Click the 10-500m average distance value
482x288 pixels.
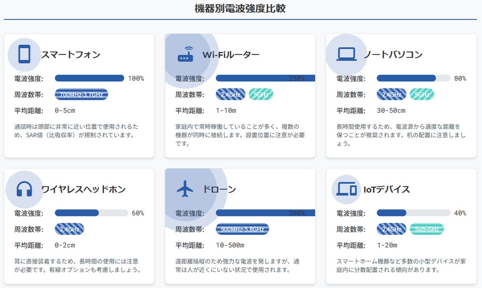coord(230,245)
